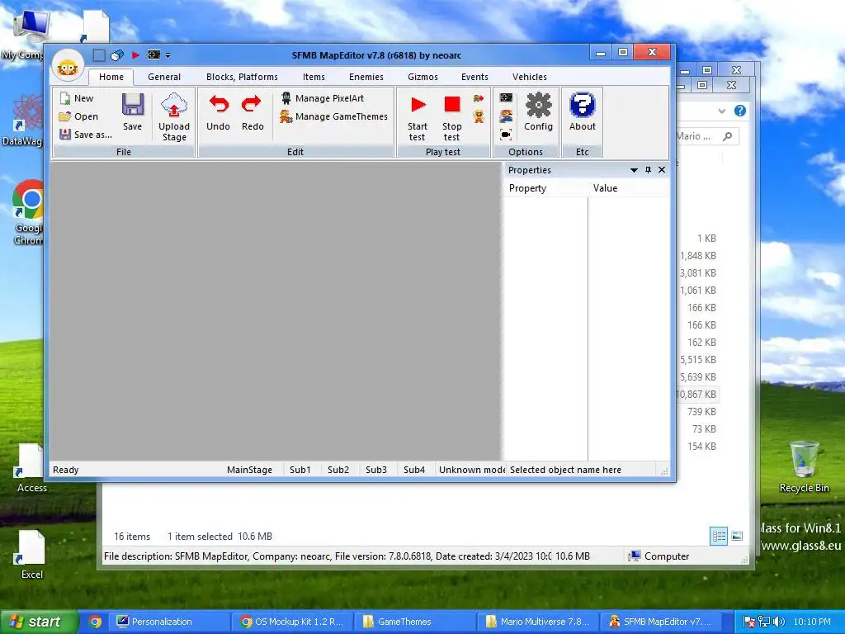Viewport: 845px width, 634px height.
Task: Select Sub1 stage in status bar
Action: pos(300,470)
